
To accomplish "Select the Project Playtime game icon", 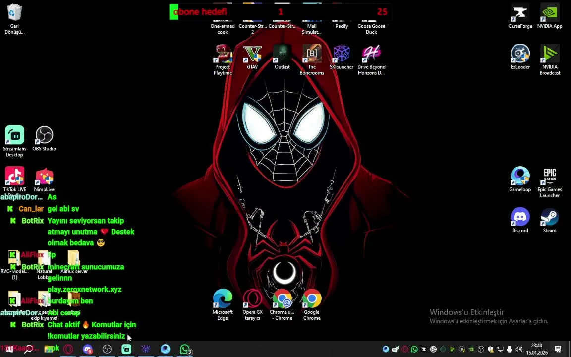I will pos(223,59).
